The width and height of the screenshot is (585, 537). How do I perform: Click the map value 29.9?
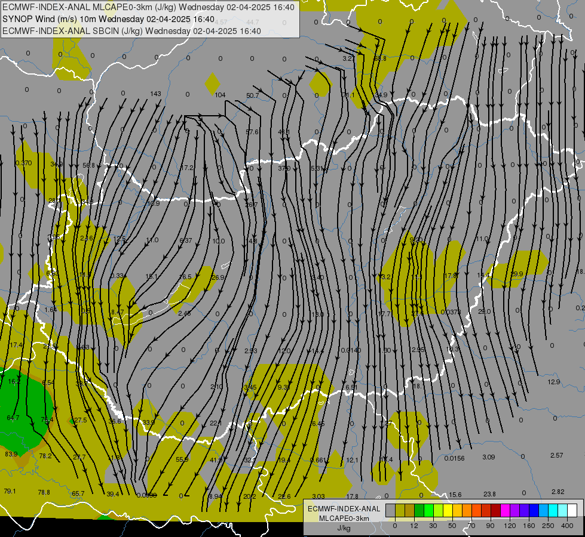pos(517,274)
